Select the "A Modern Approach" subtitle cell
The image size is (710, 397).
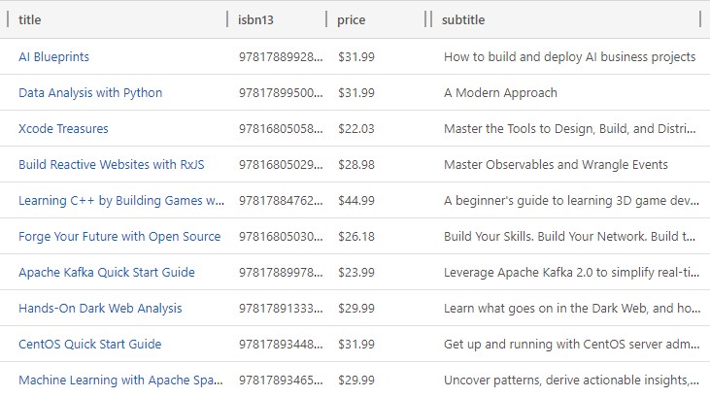click(x=500, y=92)
